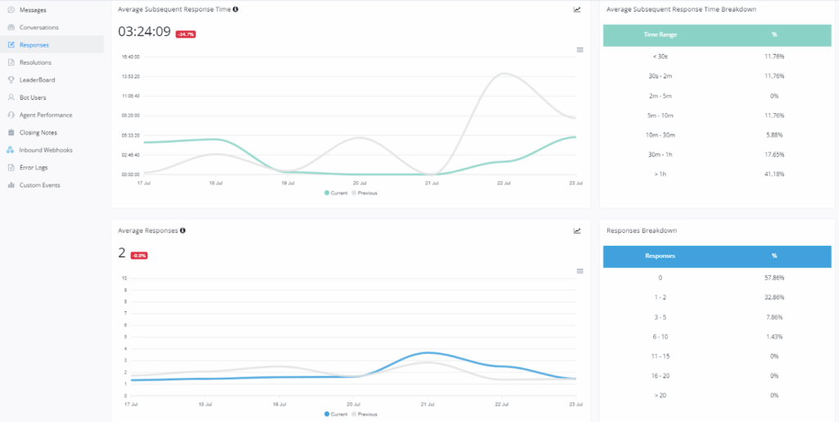839x422 pixels.
Task: Open the Error Logs page
Action: coord(34,167)
